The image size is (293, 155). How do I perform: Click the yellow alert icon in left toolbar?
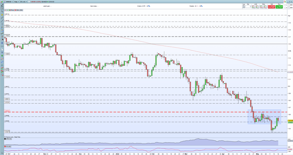click(2, 15)
